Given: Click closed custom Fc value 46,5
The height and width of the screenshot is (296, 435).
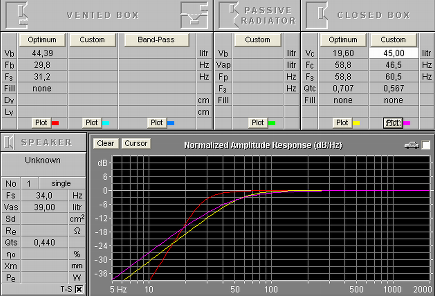Looking at the screenshot, I should coord(394,65).
